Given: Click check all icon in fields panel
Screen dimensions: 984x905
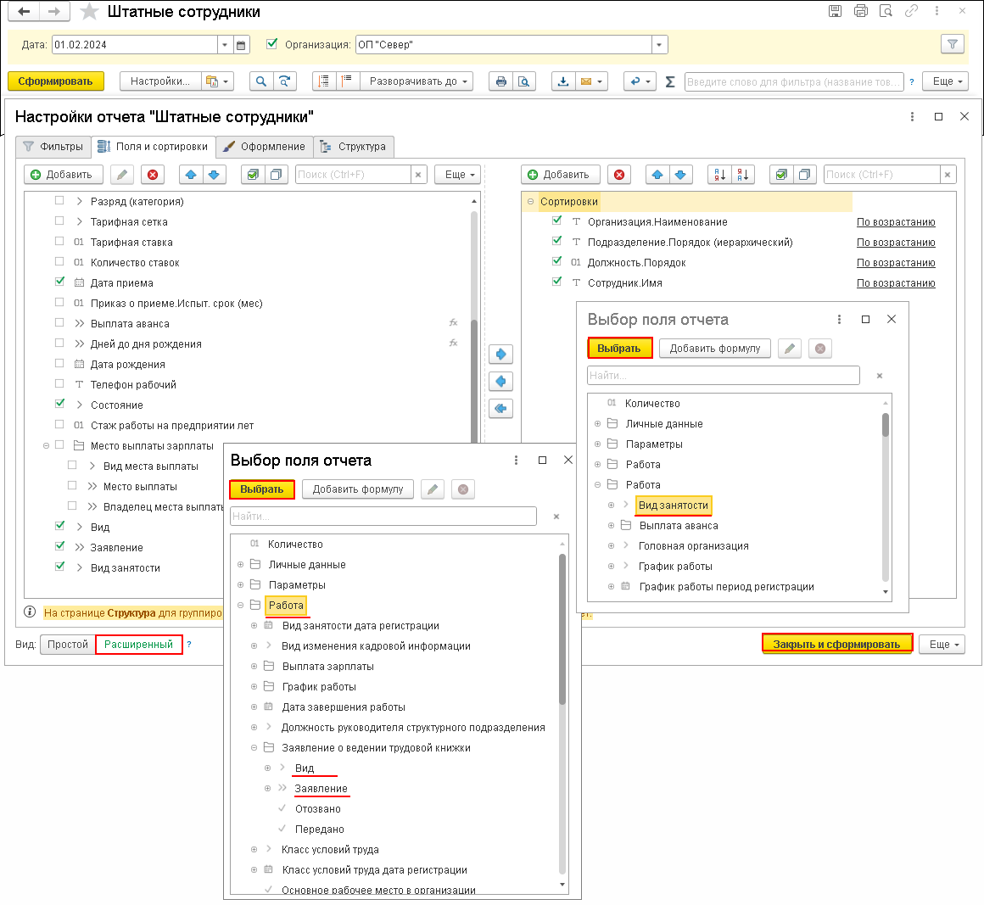Looking at the screenshot, I should pos(253,175).
